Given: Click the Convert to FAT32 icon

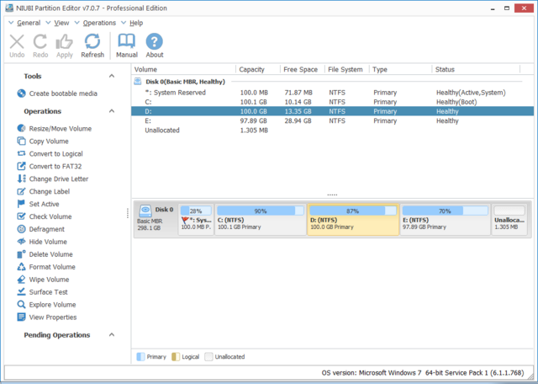Looking at the screenshot, I should click(21, 167).
